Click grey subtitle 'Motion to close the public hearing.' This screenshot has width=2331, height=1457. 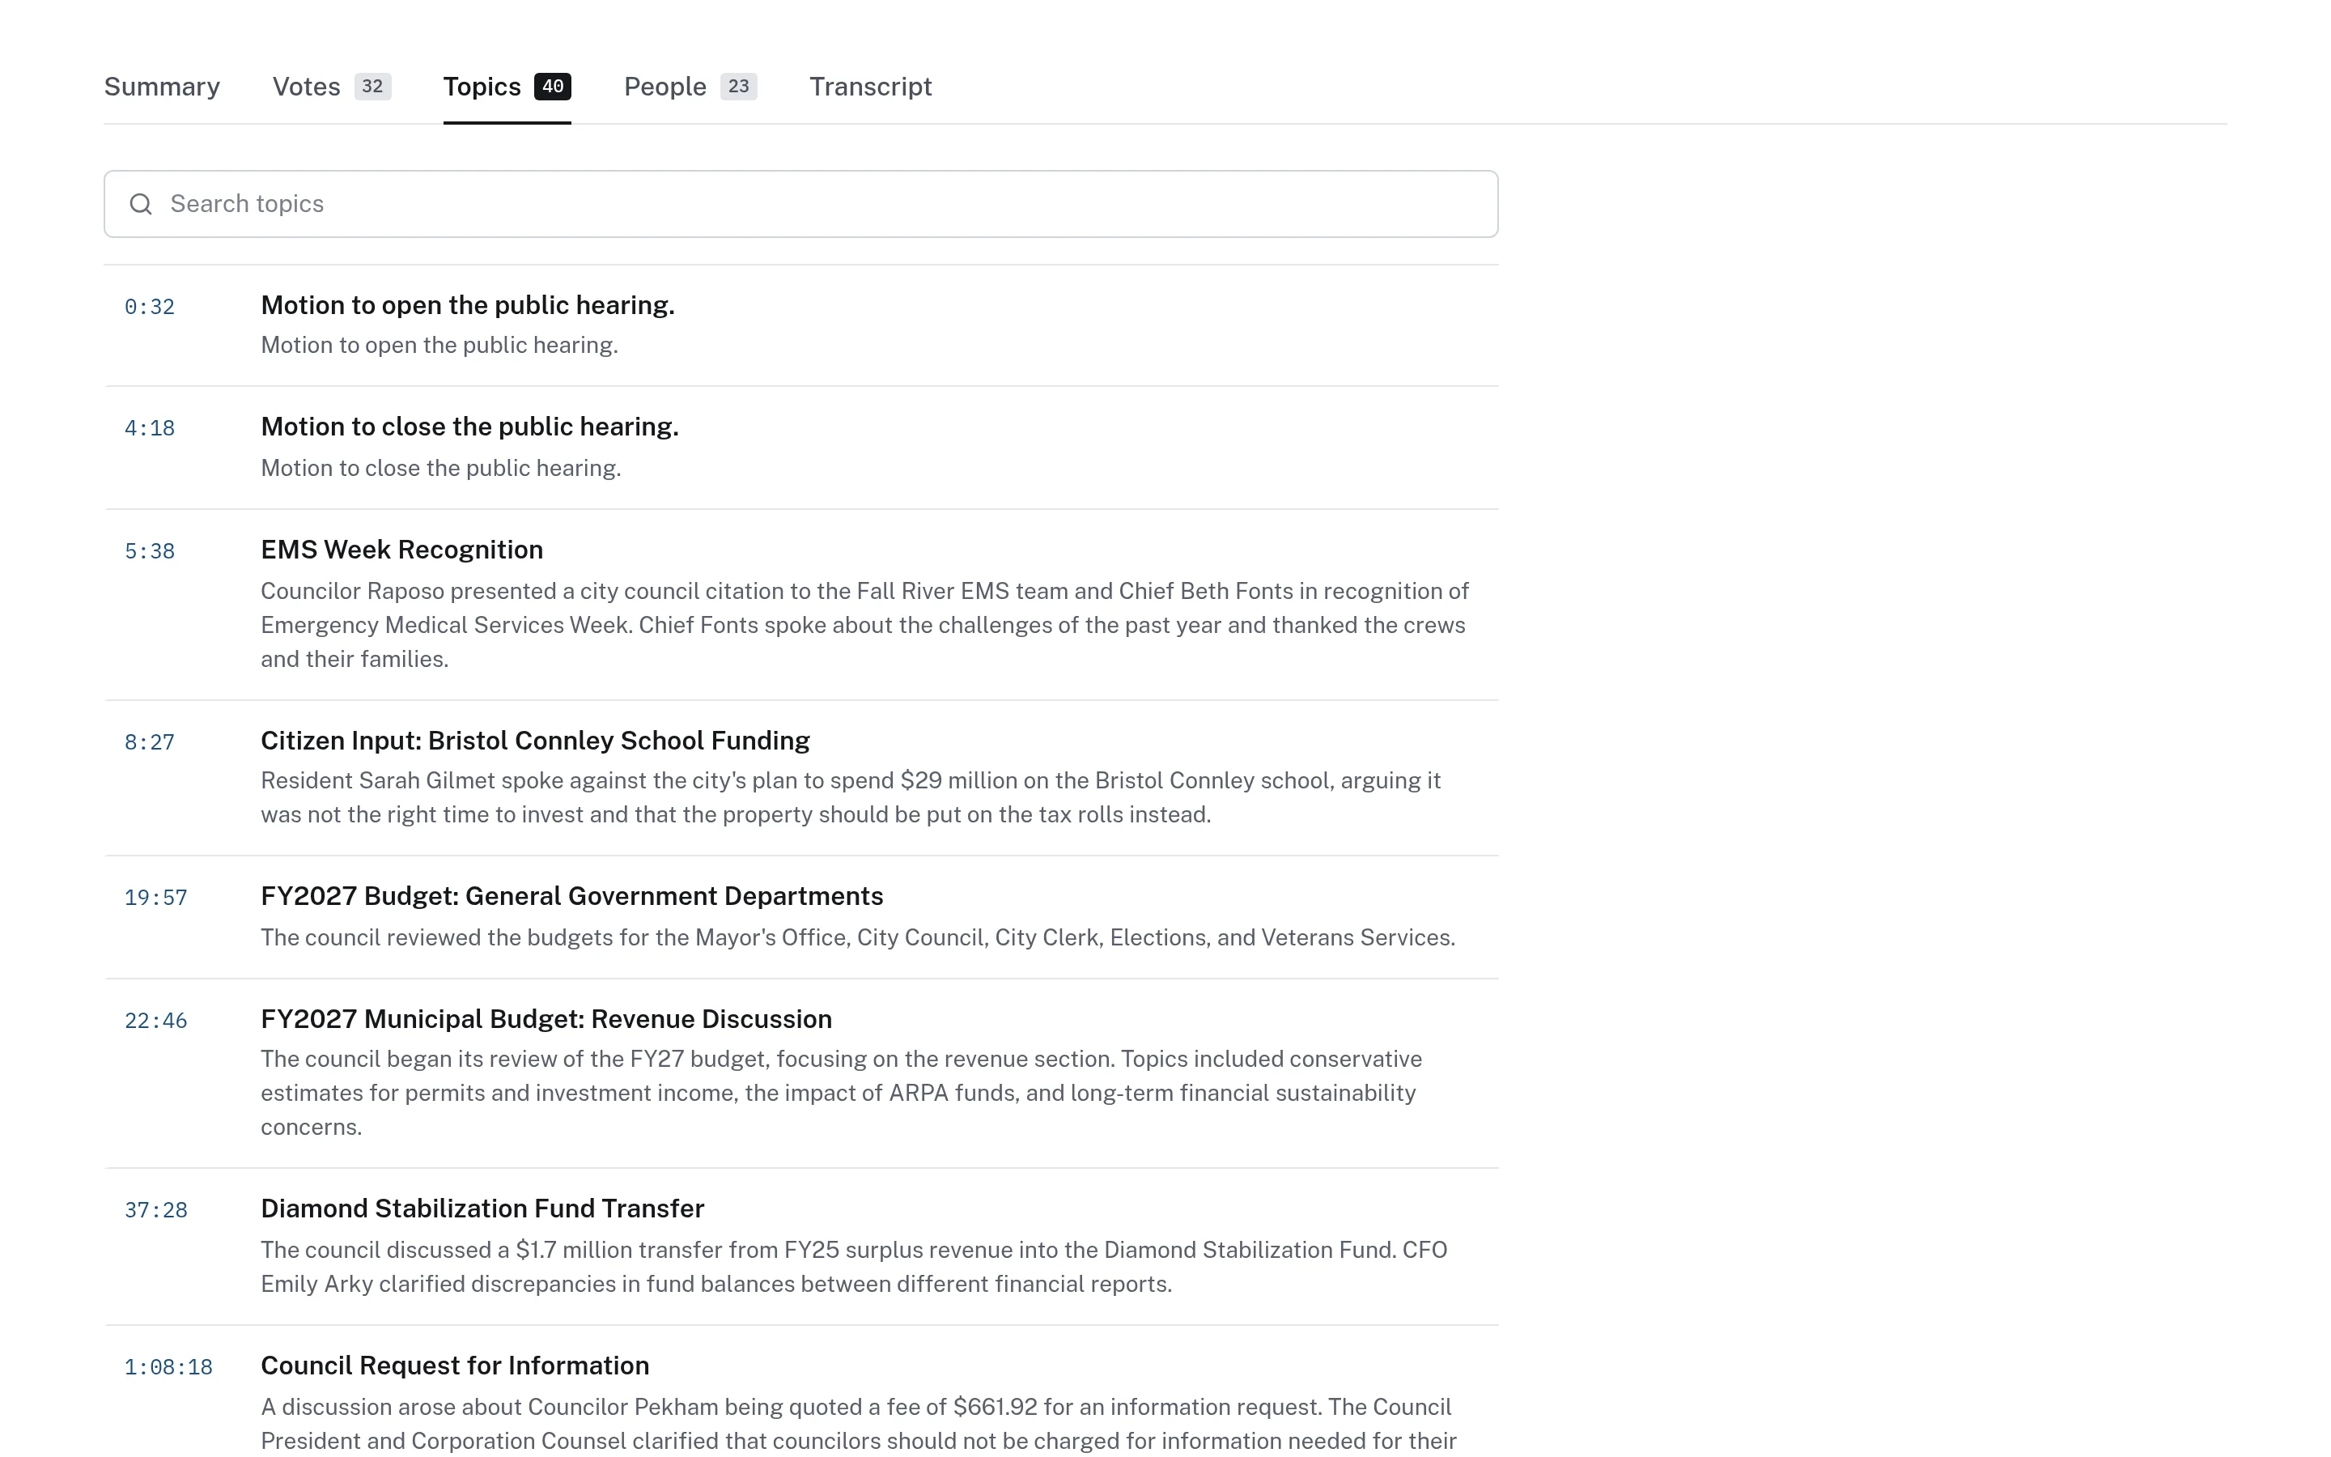[441, 469]
